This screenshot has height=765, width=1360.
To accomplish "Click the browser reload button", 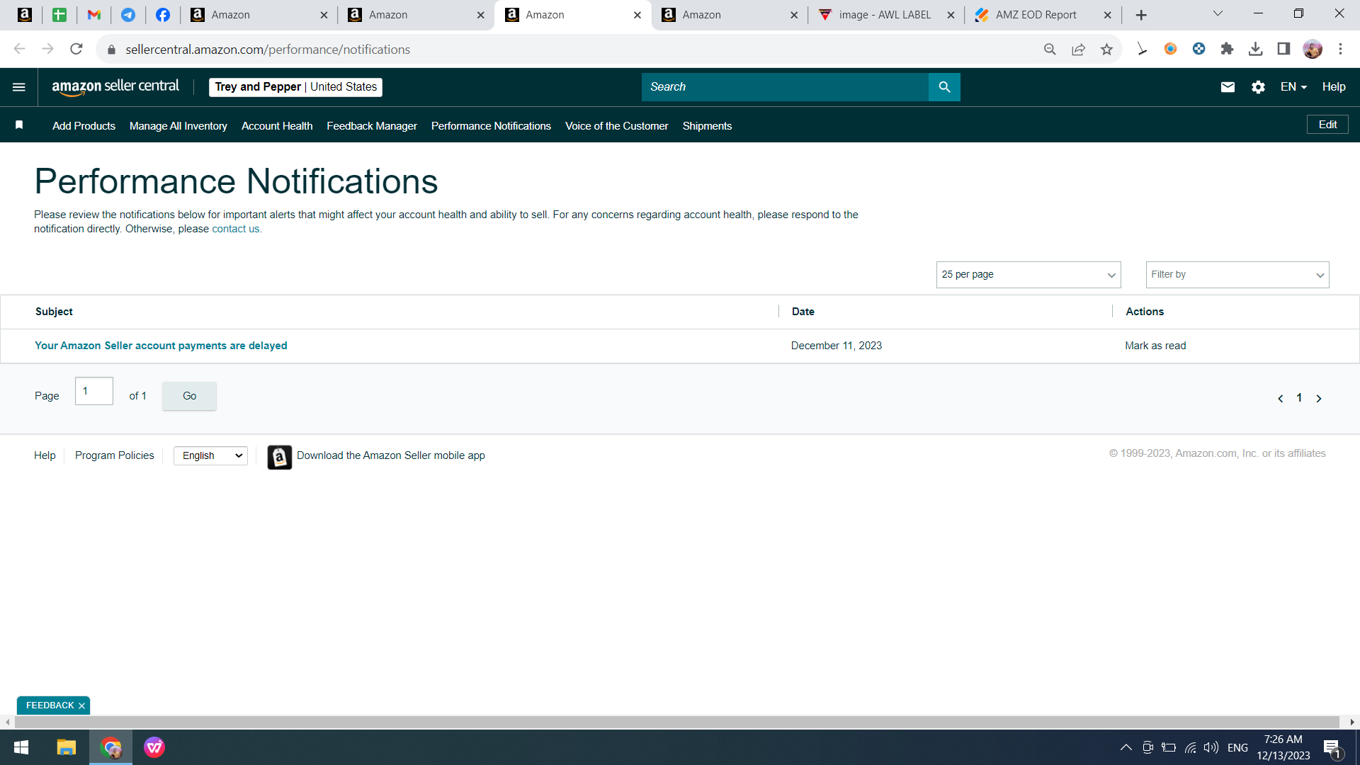I will (76, 49).
